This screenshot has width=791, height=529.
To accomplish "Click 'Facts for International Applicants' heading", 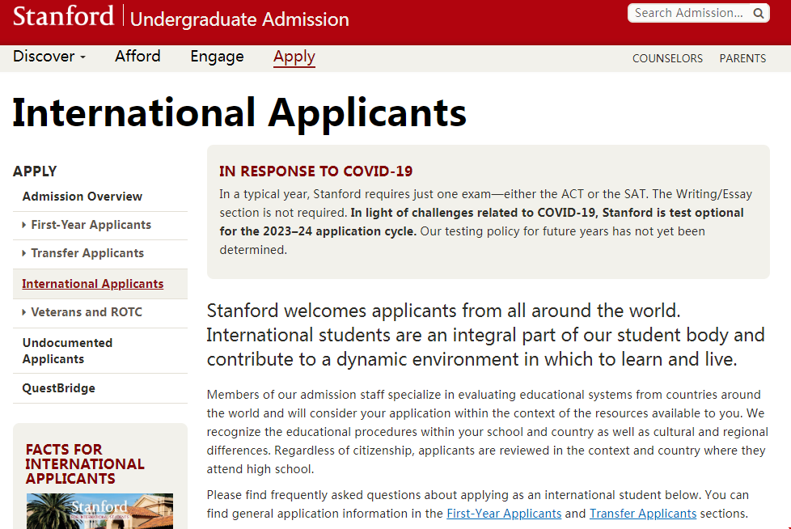I will pos(85,464).
